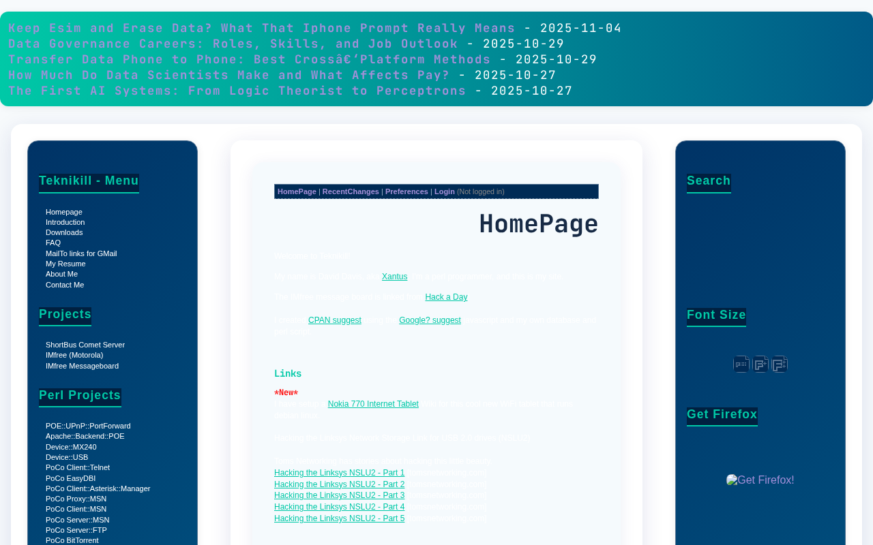This screenshot has height=545, width=873.
Task: Select MailTo links for GMail
Action: coord(81,253)
